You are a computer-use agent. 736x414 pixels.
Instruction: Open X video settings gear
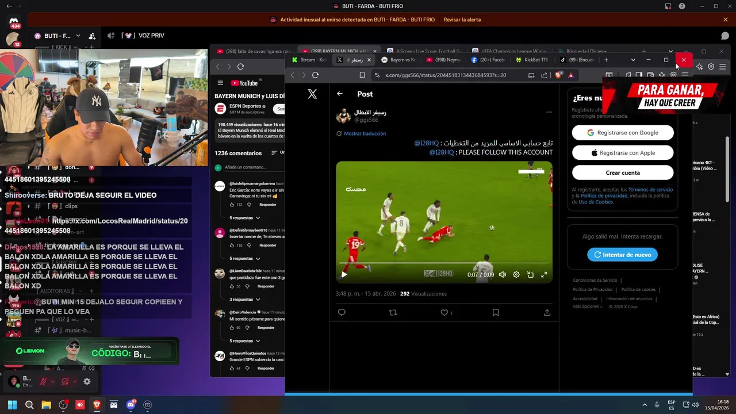click(516, 275)
